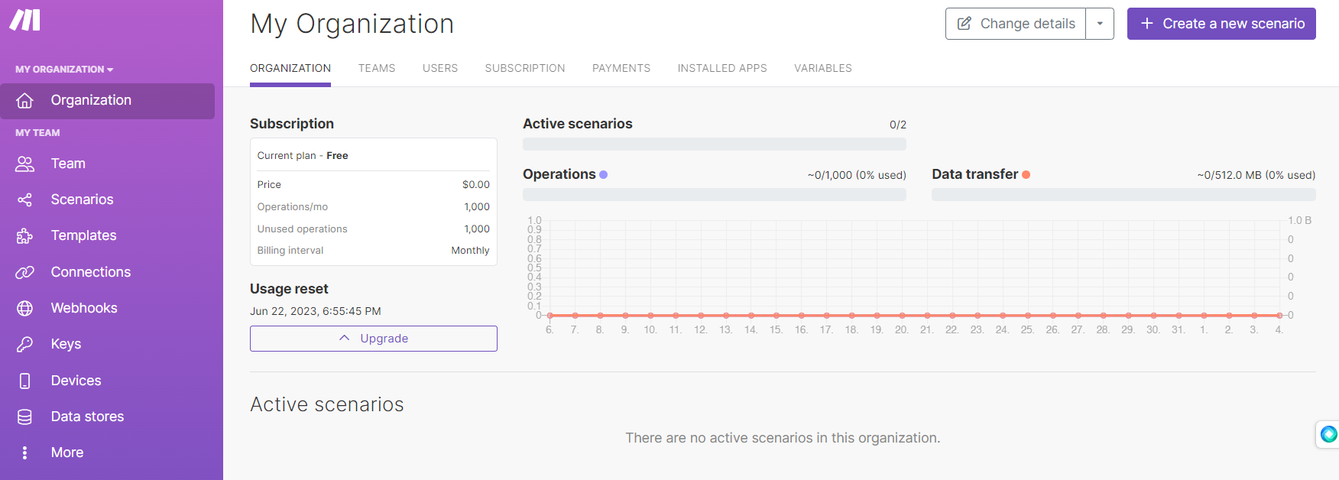The width and height of the screenshot is (1339, 480).
Task: Click the Webhooks globe icon
Action: click(25, 308)
